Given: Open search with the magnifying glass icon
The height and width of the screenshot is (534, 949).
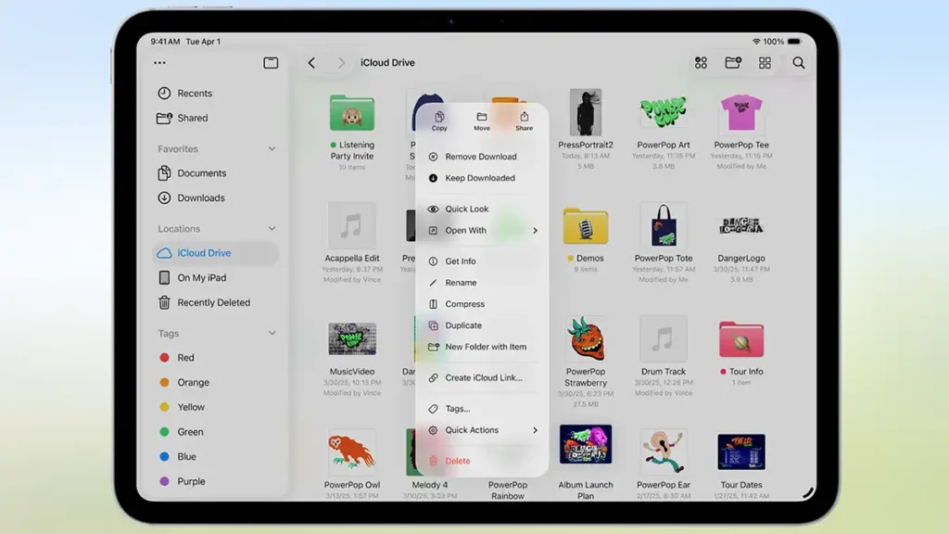Looking at the screenshot, I should tap(798, 63).
